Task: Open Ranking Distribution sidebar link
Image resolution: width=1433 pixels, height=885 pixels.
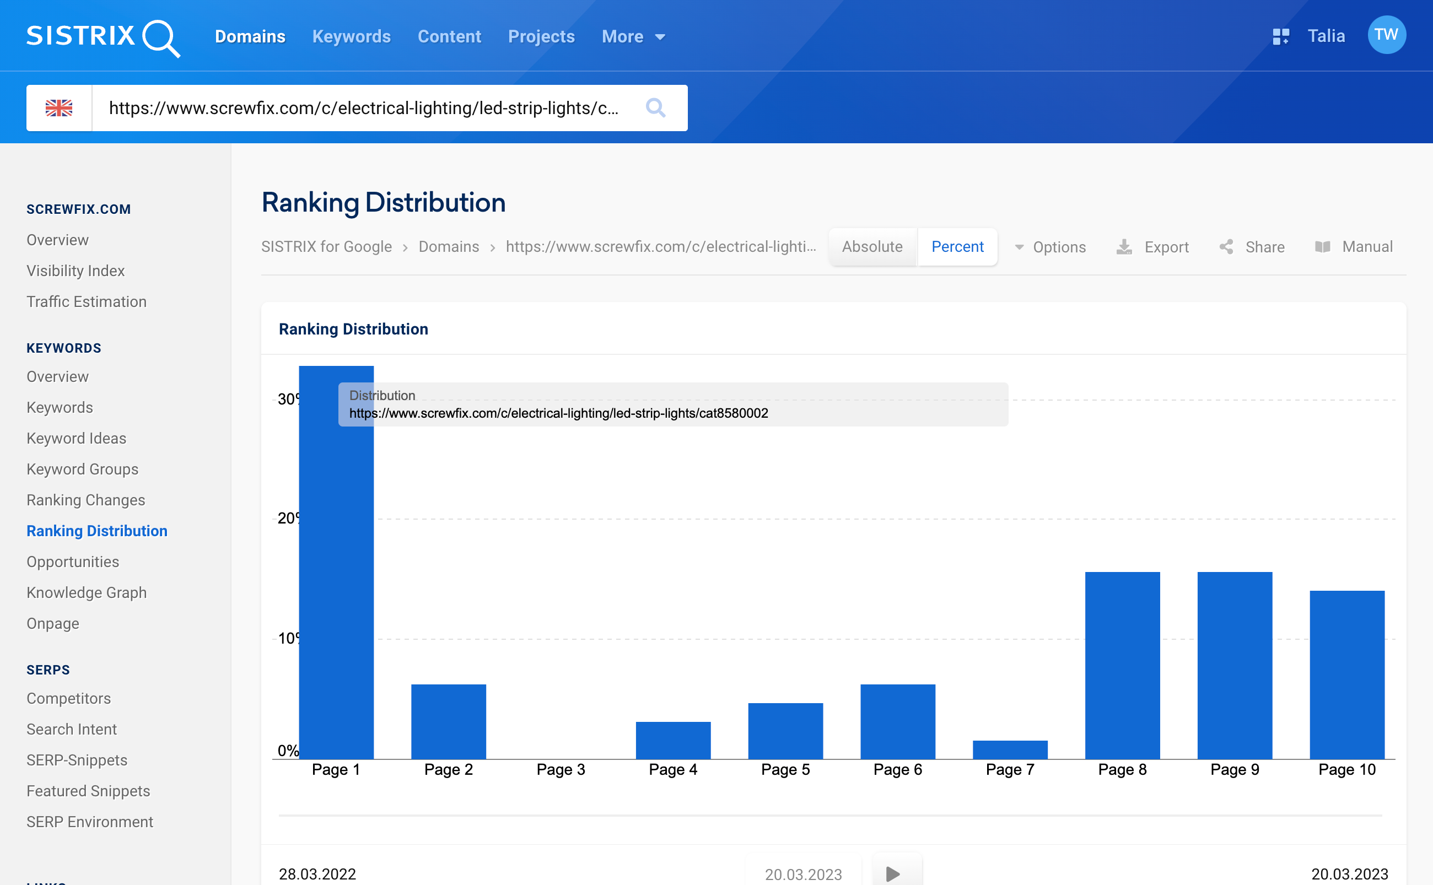Action: pos(97,530)
